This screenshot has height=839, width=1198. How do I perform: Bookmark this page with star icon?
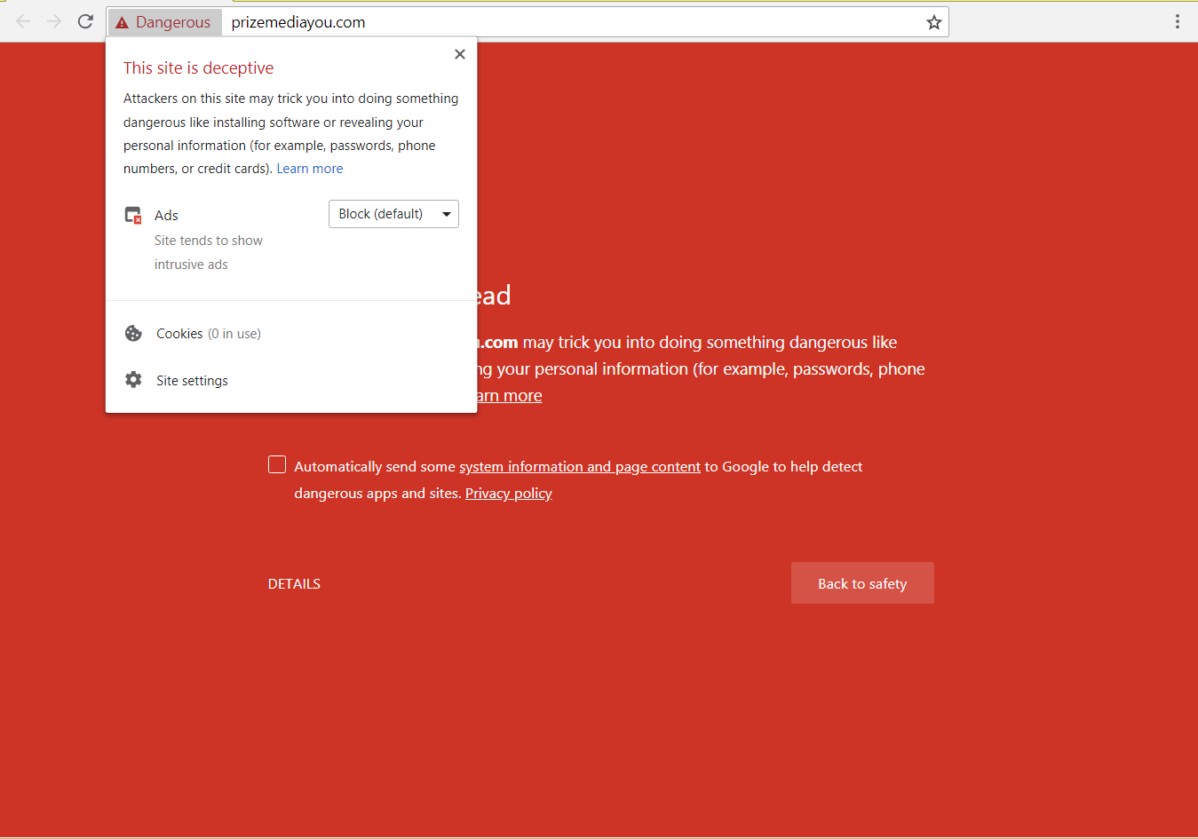933,22
